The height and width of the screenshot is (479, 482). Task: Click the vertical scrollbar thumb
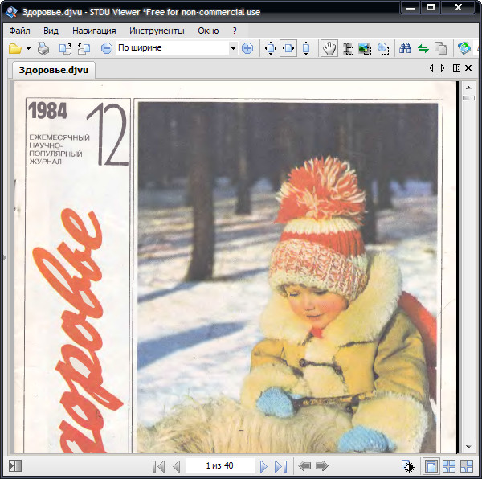tap(468, 98)
